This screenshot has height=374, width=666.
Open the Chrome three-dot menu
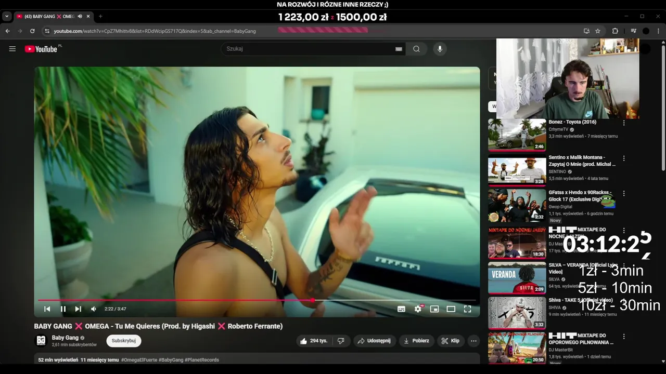click(659, 31)
